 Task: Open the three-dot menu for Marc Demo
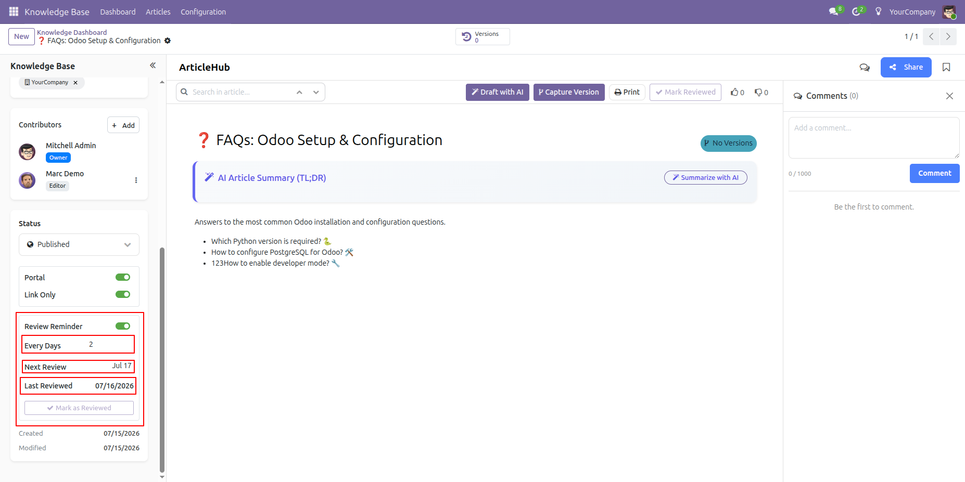click(136, 180)
